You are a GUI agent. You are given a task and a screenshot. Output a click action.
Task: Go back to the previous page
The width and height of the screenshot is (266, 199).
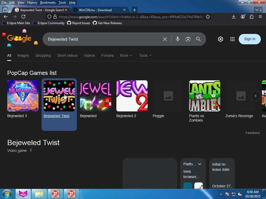[6, 17]
